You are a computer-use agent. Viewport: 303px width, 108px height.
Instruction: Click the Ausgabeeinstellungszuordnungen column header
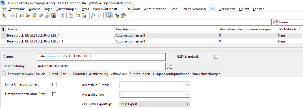tap(247, 29)
